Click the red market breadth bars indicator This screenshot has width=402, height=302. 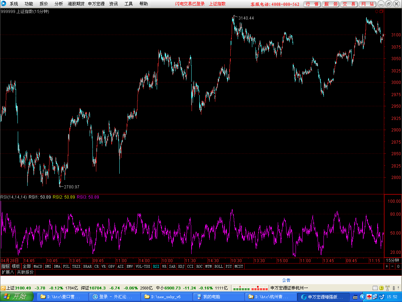pyautogui.click(x=260, y=288)
